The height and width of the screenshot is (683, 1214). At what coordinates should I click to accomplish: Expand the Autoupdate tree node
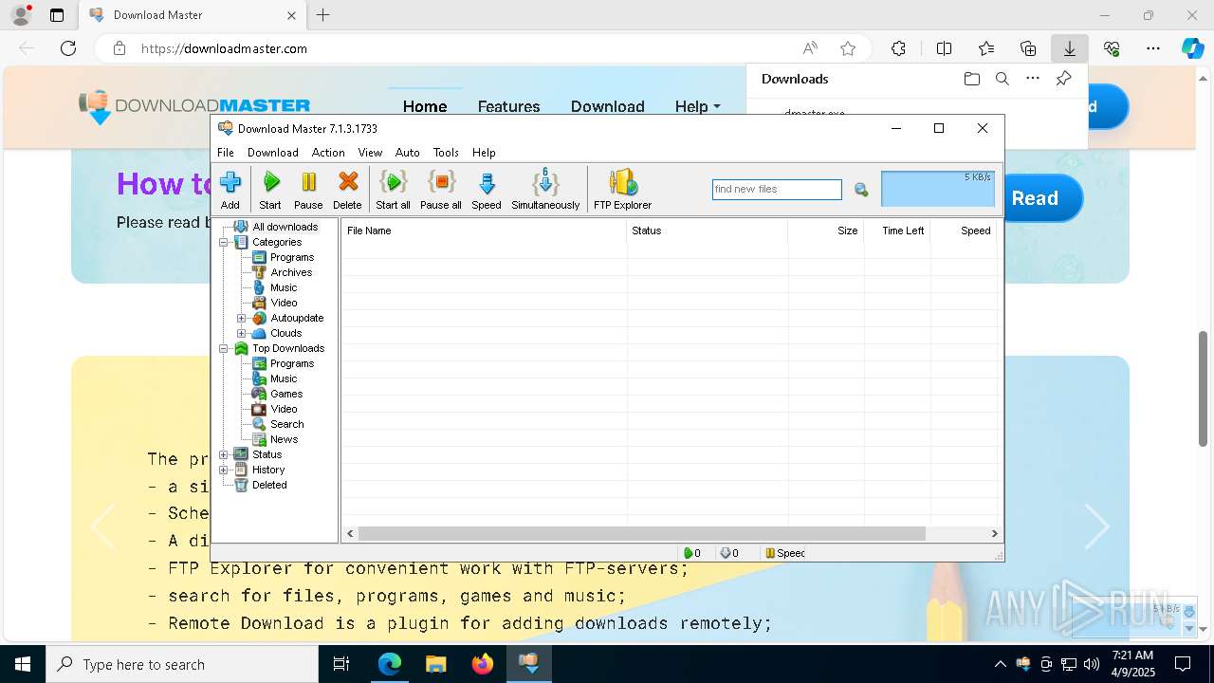tap(241, 318)
